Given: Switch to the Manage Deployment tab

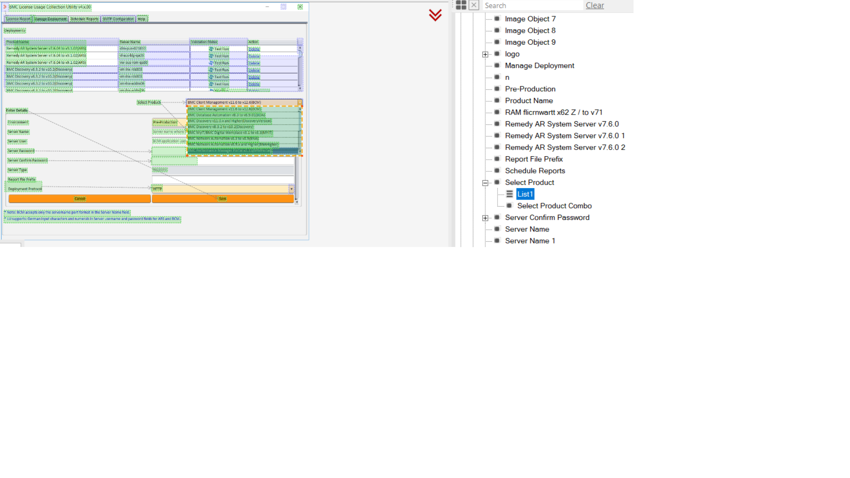Looking at the screenshot, I should (x=50, y=19).
